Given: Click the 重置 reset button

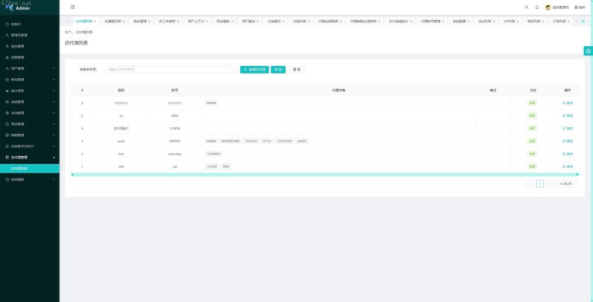Looking at the screenshot, I should [x=296, y=69].
